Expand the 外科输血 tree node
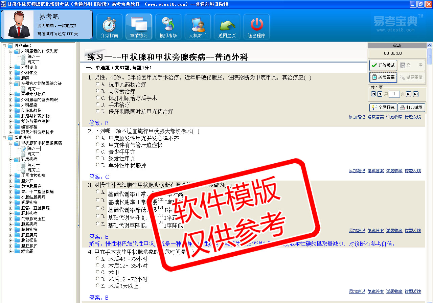The width and height of the screenshot is (433, 303). (x=10, y=67)
